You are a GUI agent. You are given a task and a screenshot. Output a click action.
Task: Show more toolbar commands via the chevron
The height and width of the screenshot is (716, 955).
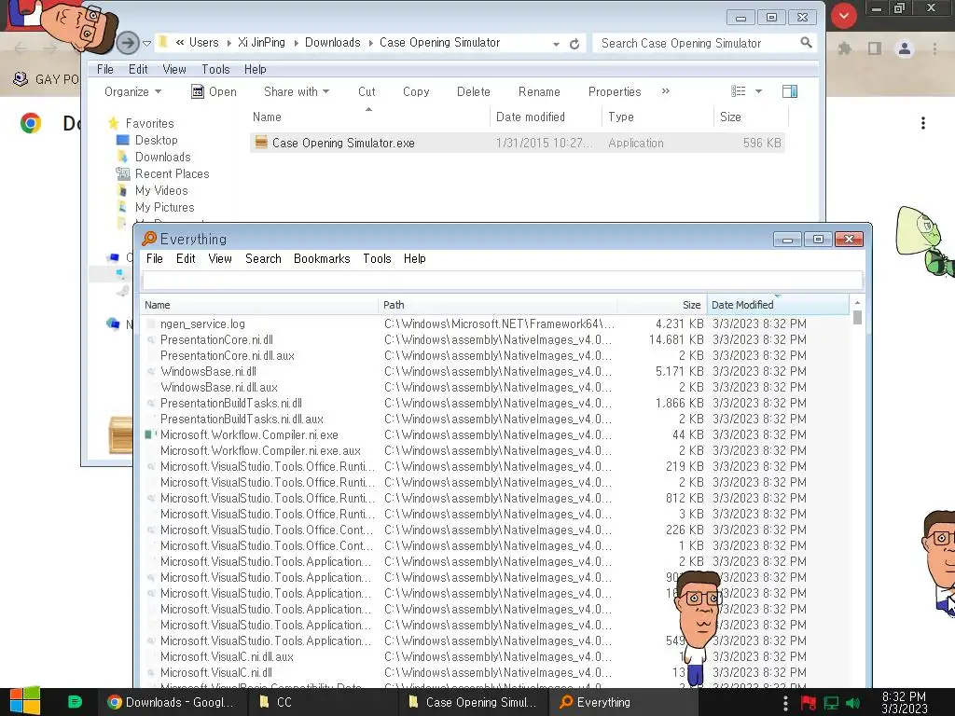click(x=666, y=90)
